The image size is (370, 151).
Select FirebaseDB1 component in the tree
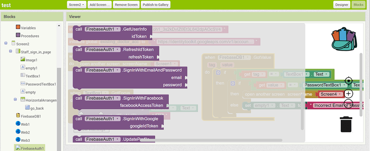pos(30,116)
